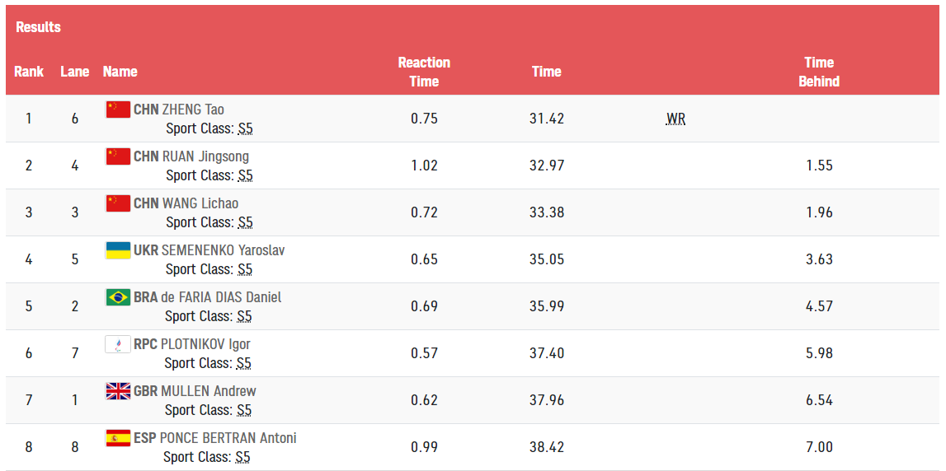
Task: Select the Ukraine flag next to SEMENENKO Yaroslav
Action: [x=118, y=250]
